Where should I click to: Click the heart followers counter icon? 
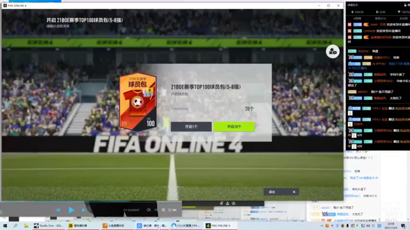click(399, 12)
